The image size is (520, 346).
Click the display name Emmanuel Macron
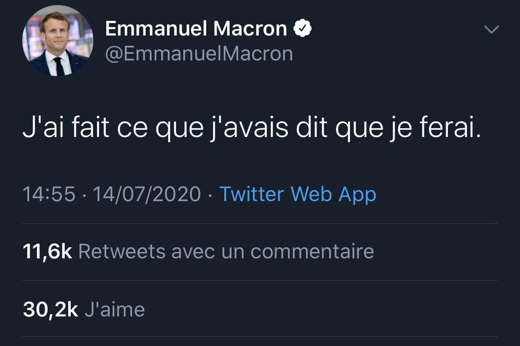pos(196,30)
